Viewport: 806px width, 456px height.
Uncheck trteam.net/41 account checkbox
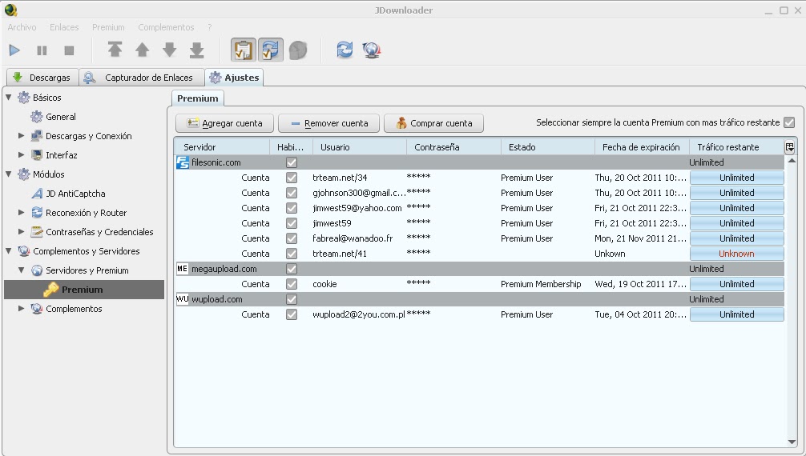tap(292, 254)
